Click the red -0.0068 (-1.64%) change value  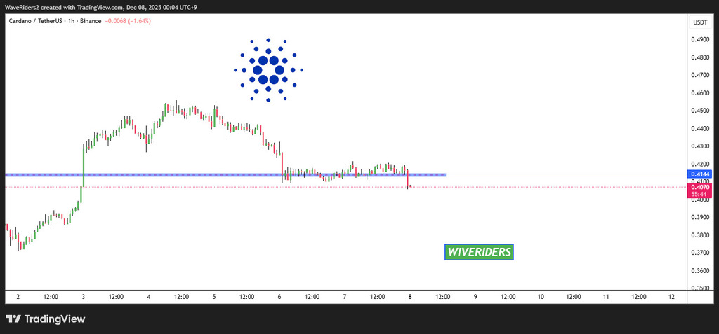[126, 21]
